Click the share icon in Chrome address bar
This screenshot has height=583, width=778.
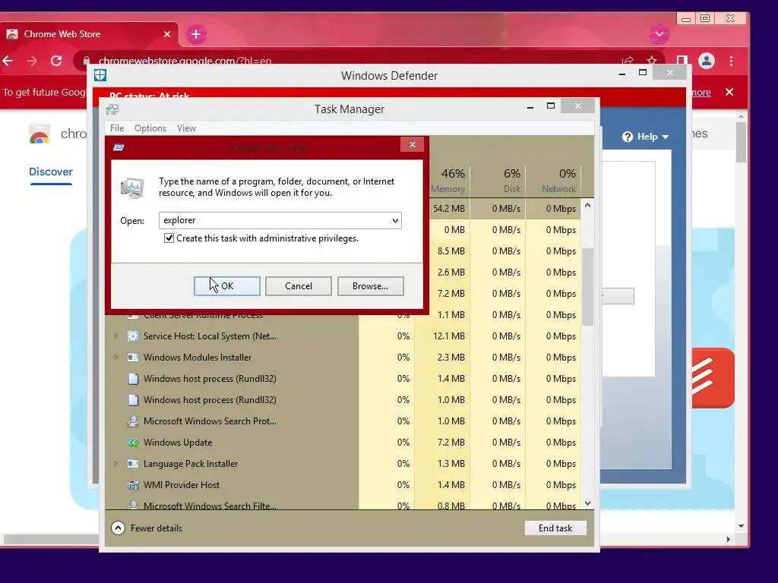coord(628,61)
